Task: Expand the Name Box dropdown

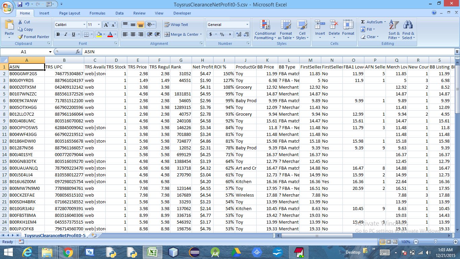Action: tap(50, 52)
